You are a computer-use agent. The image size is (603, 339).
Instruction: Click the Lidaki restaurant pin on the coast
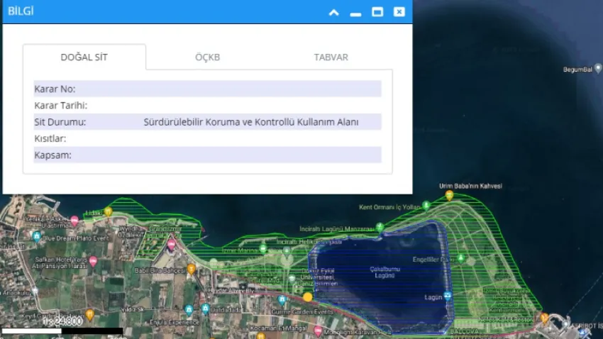click(x=109, y=211)
